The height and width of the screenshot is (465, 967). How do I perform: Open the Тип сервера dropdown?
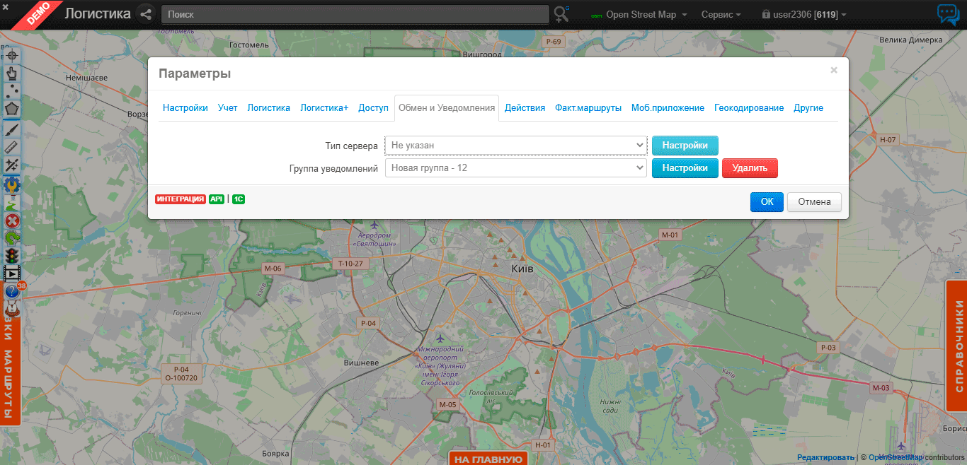pyautogui.click(x=515, y=145)
